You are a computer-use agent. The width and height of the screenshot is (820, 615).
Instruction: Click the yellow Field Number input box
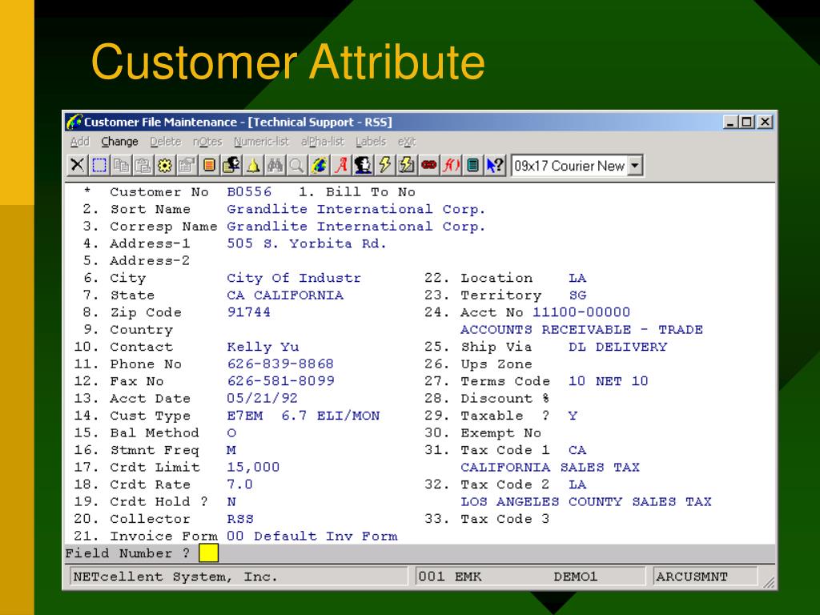(209, 553)
